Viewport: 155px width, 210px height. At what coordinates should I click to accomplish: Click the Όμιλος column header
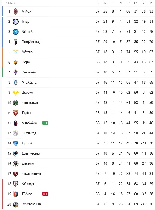click(x=11, y=3)
